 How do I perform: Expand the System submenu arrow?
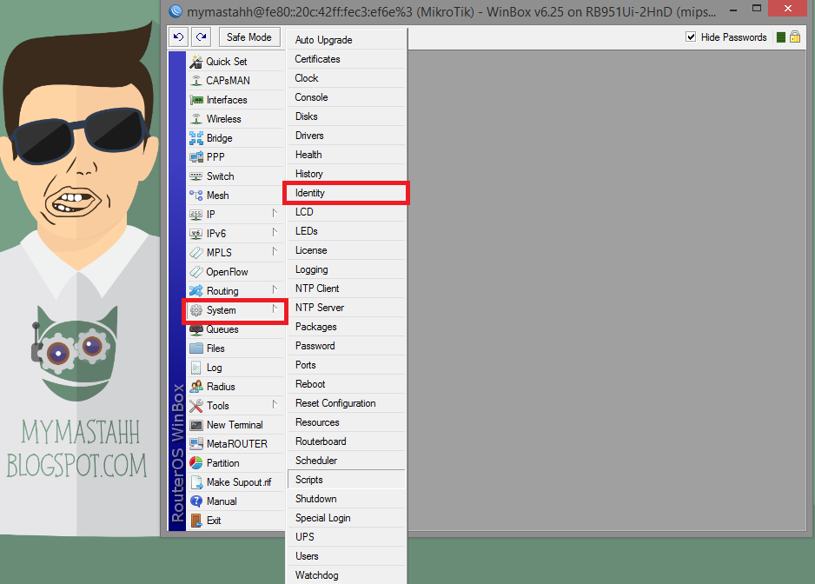click(275, 309)
